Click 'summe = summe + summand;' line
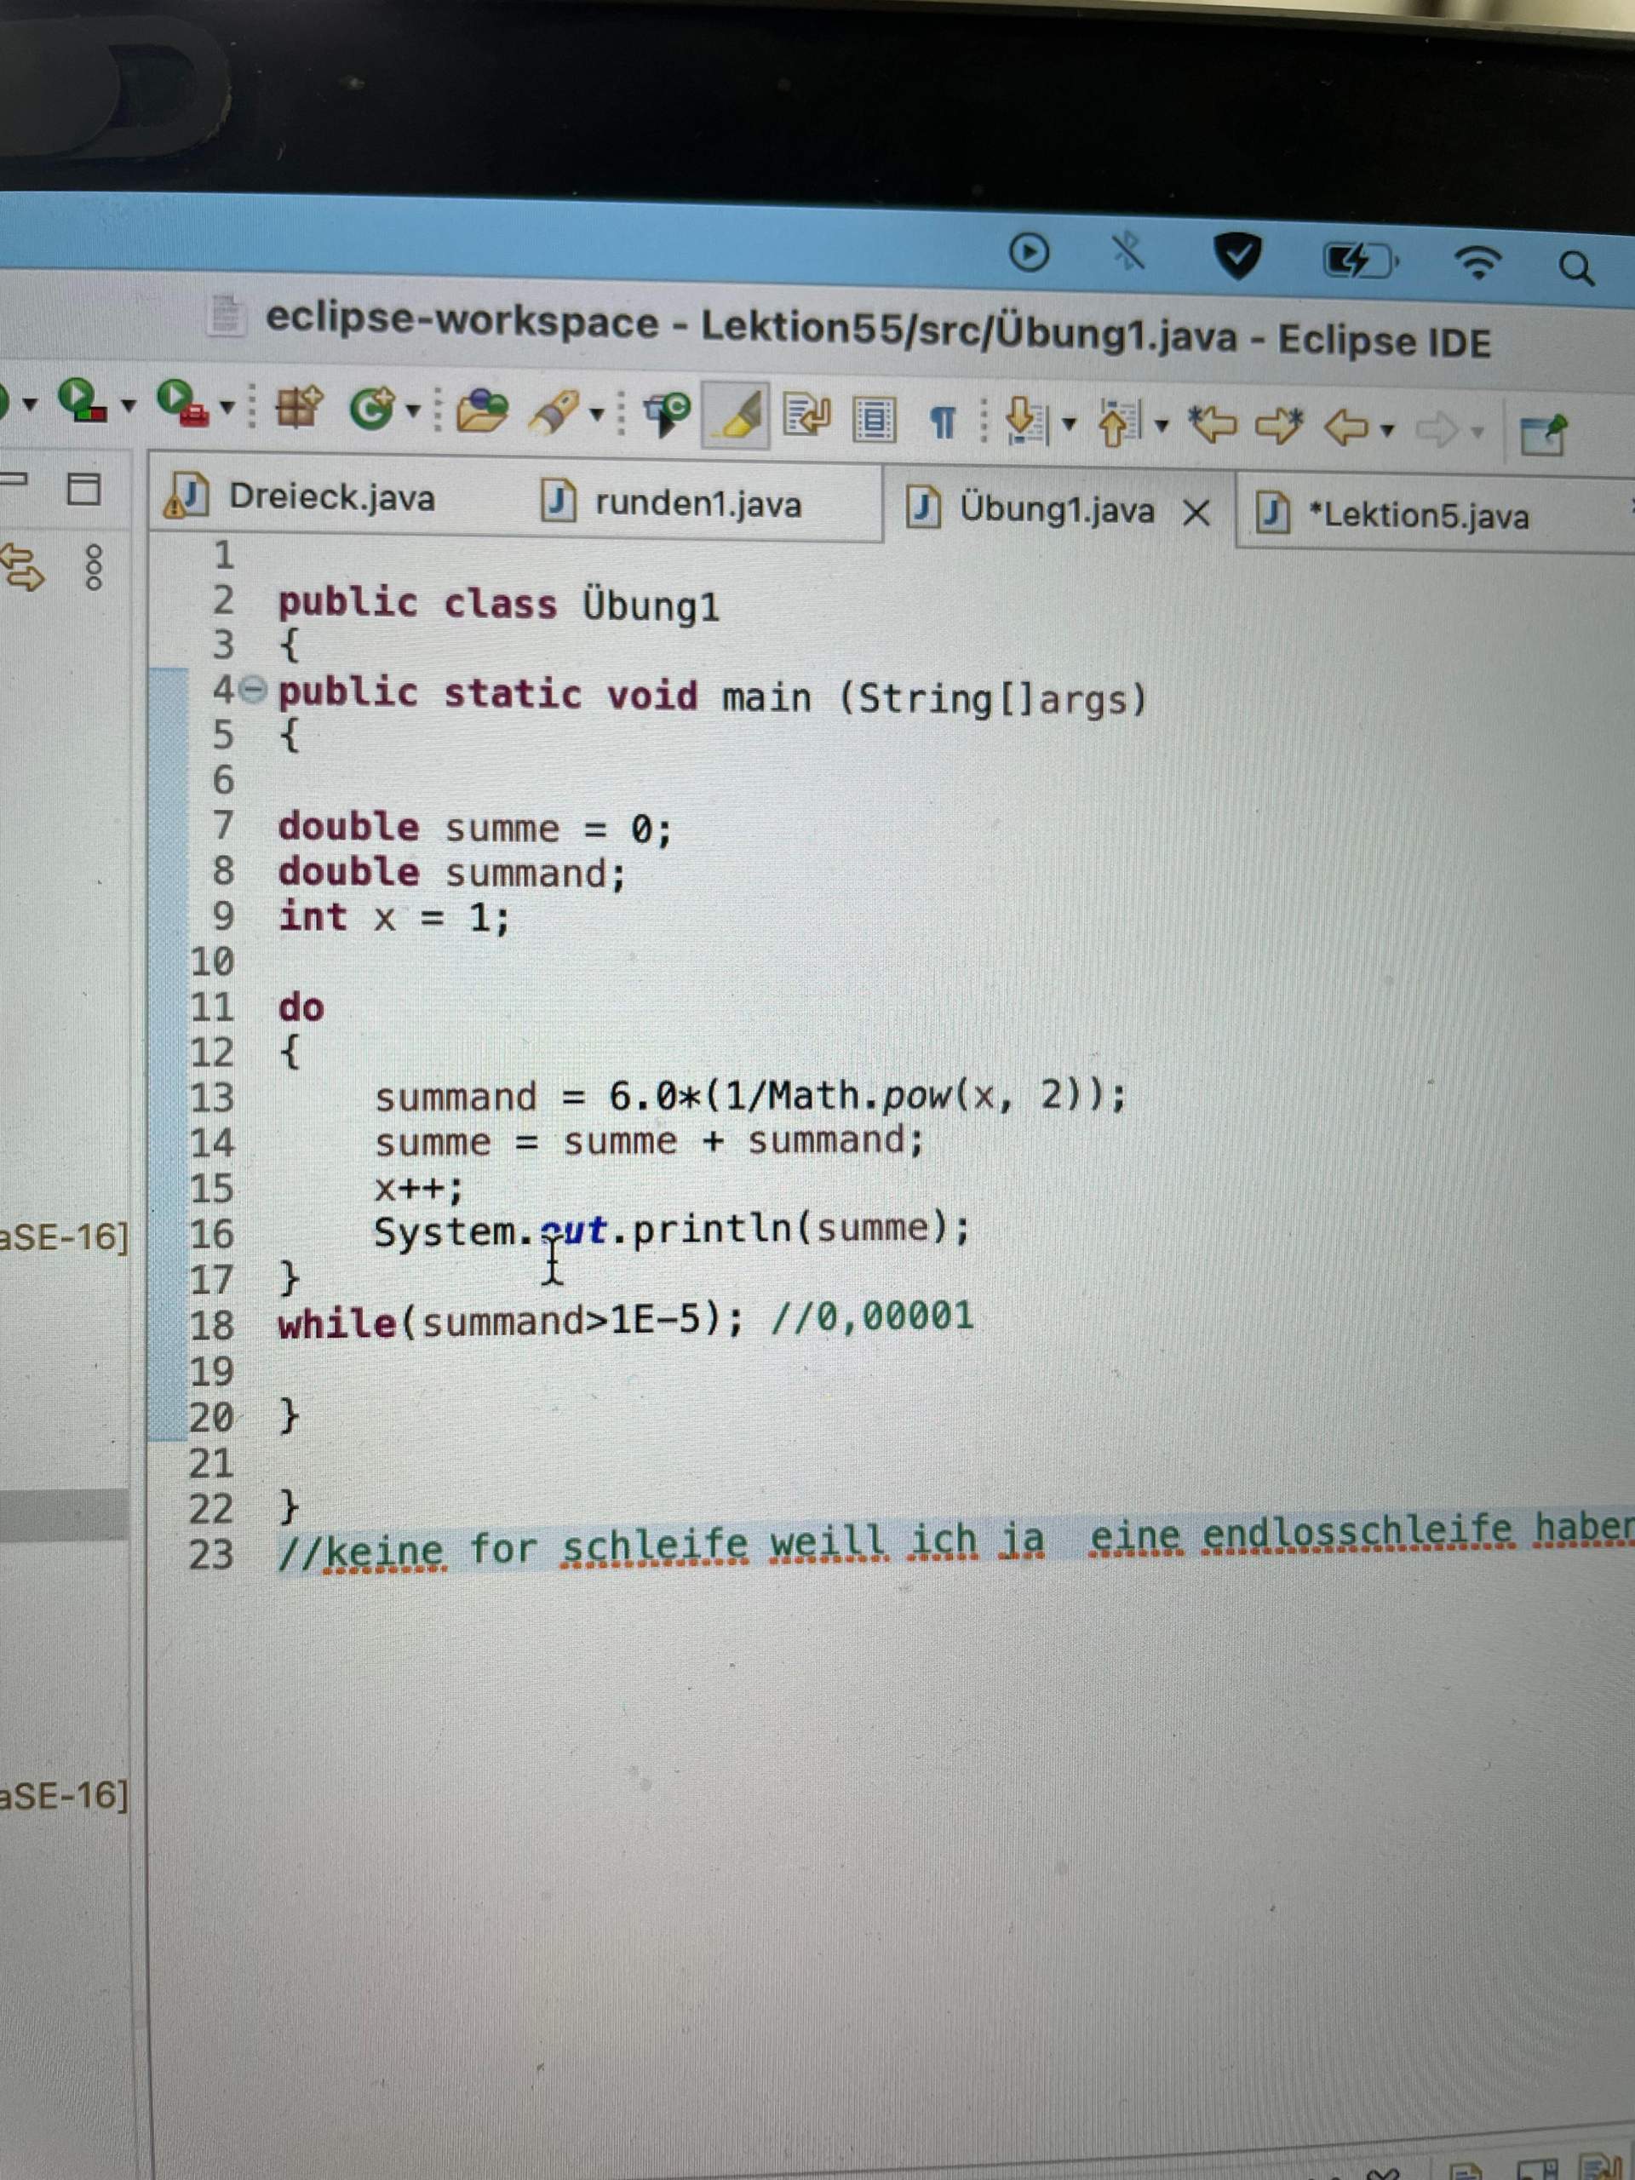Screen dimensions: 1635x2180 click(650, 1141)
